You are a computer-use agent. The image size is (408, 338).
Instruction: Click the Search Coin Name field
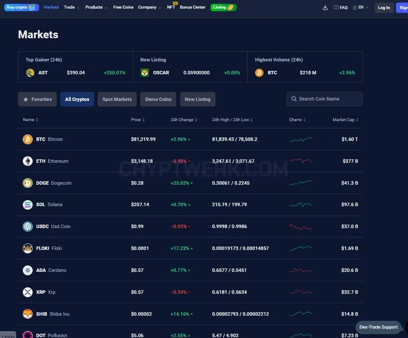coord(325,99)
